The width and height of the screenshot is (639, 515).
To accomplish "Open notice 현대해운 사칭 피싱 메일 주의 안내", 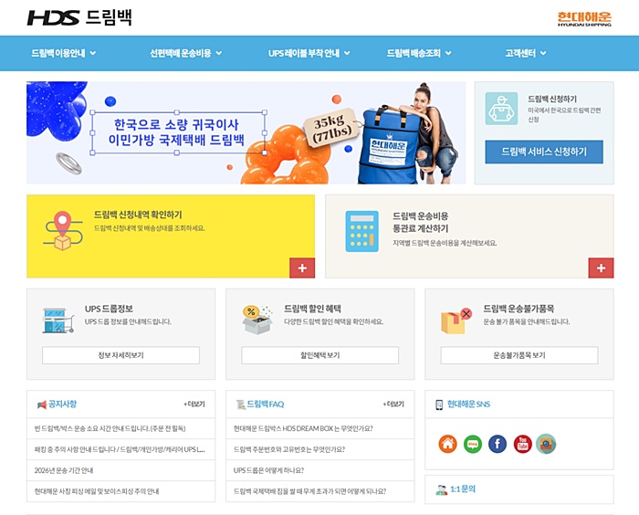I will click(x=97, y=491).
